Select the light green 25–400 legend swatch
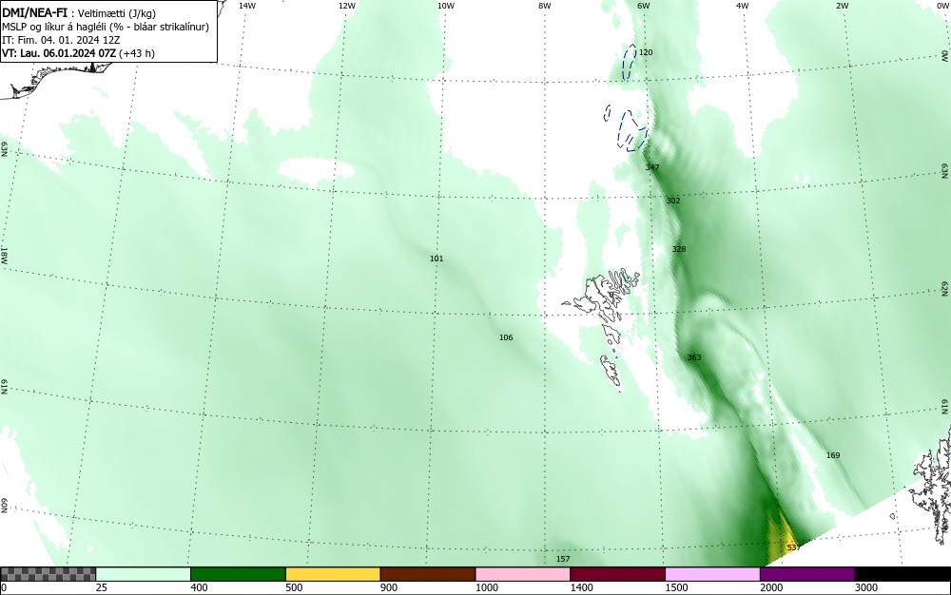This screenshot has height=595, width=951. tap(144, 574)
